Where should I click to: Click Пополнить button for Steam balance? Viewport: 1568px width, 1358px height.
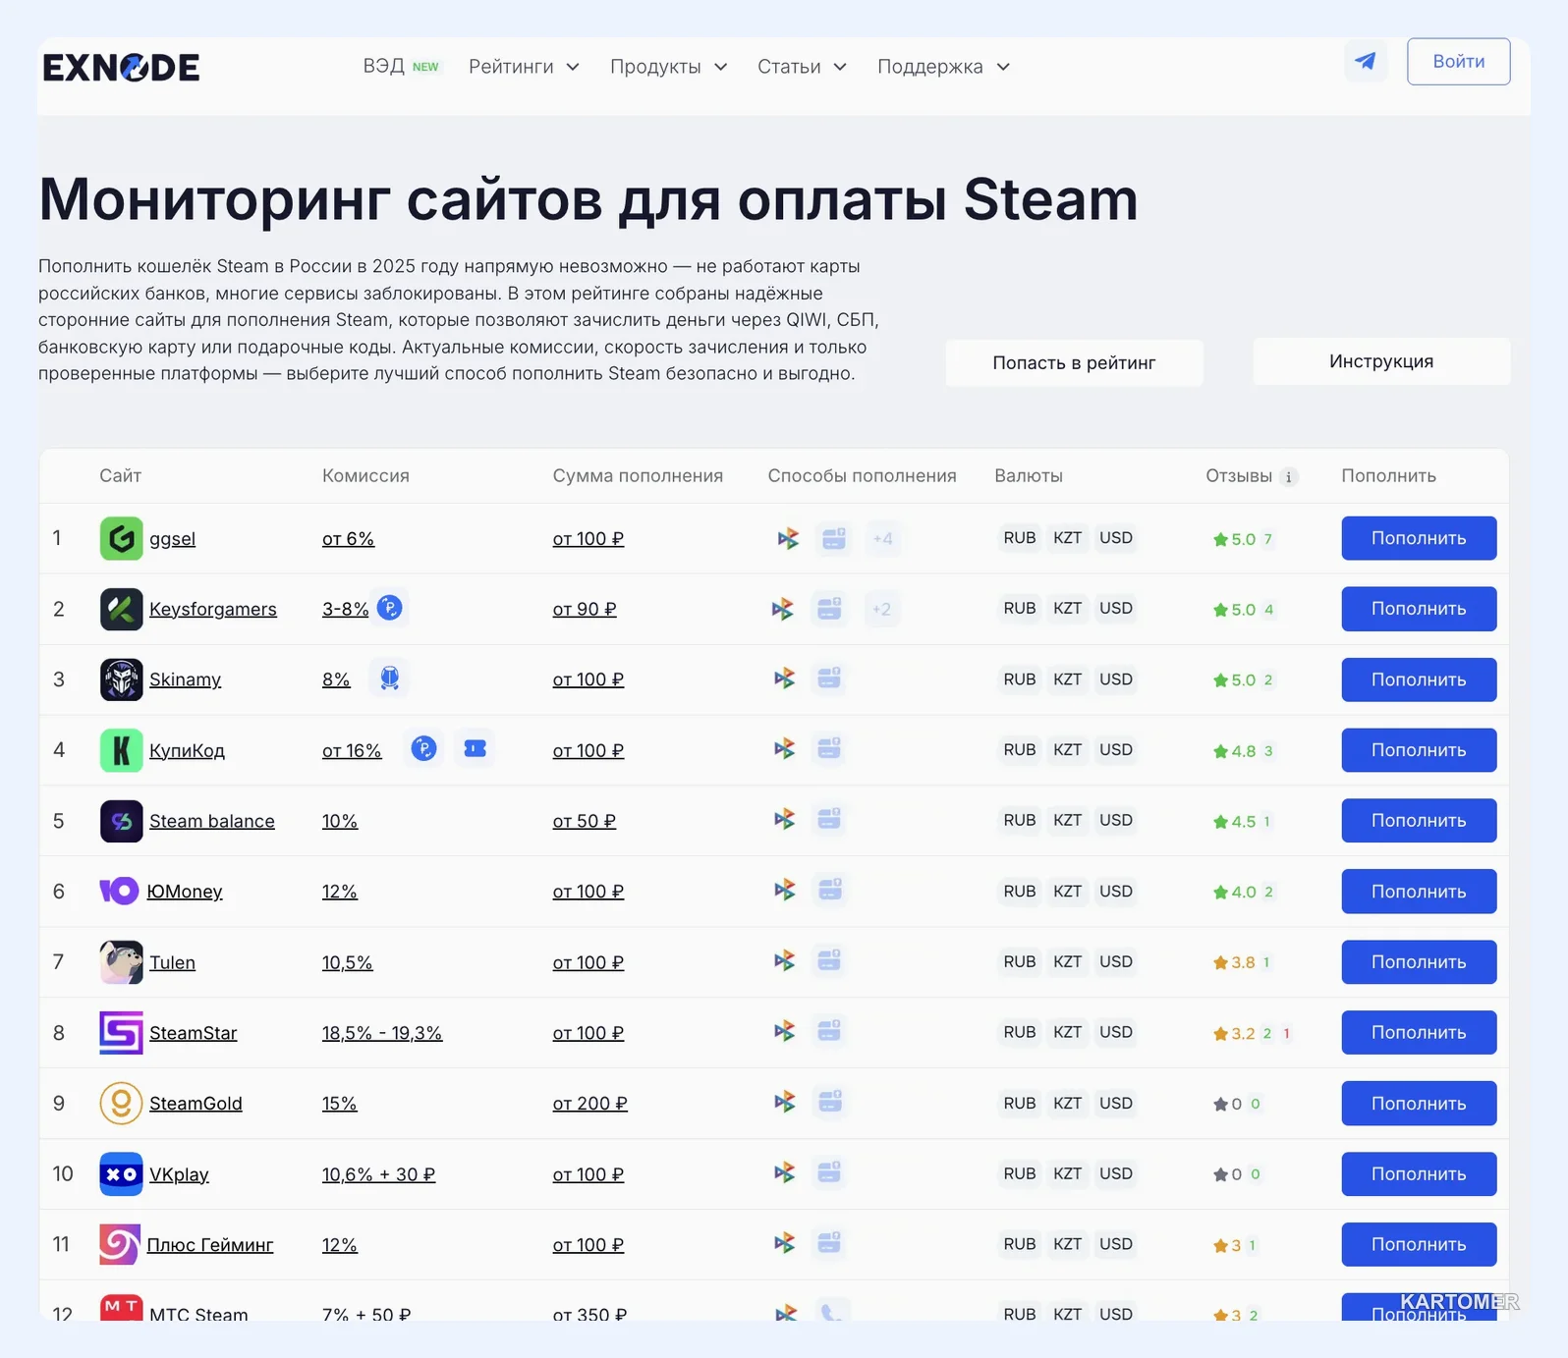1419,821
